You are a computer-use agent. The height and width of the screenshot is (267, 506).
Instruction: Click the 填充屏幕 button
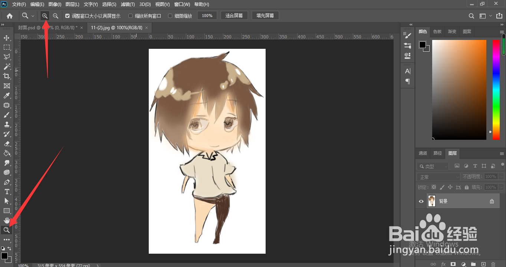(265, 16)
